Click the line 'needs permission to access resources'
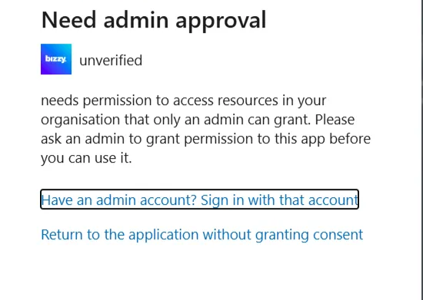Viewport: 423px width, 300px height. point(184,101)
